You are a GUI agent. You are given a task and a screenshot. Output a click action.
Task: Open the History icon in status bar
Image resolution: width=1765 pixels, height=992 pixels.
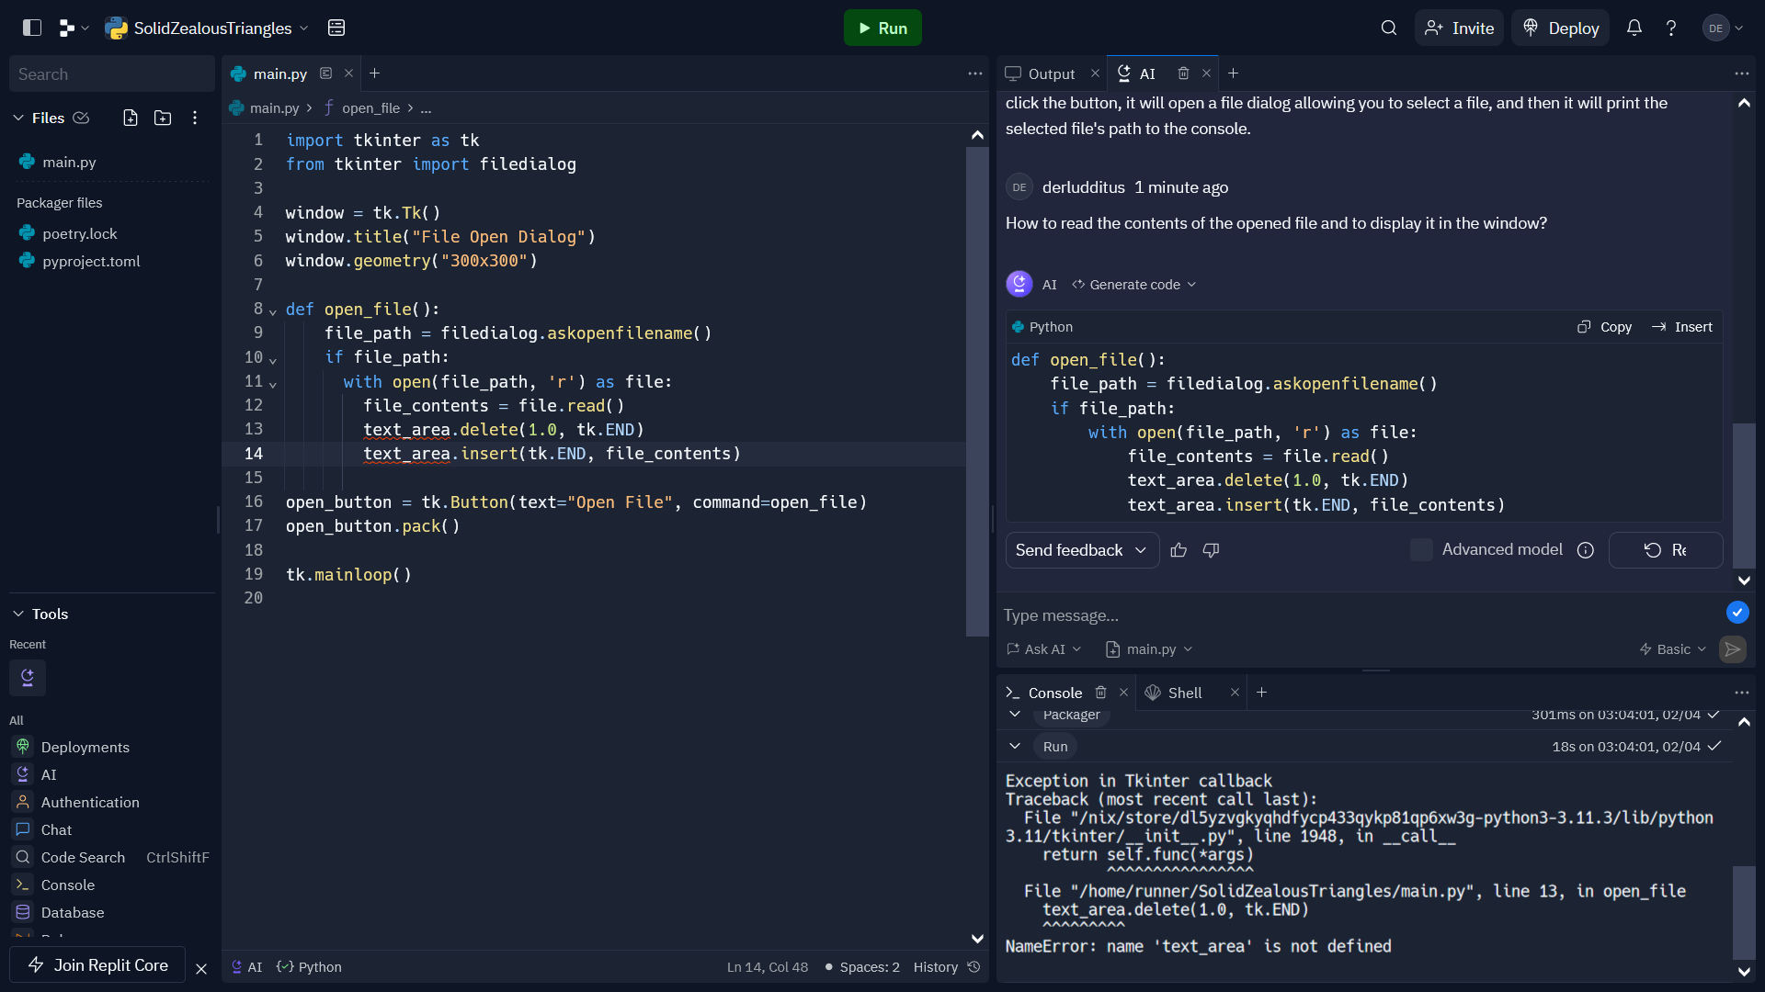tap(974, 967)
